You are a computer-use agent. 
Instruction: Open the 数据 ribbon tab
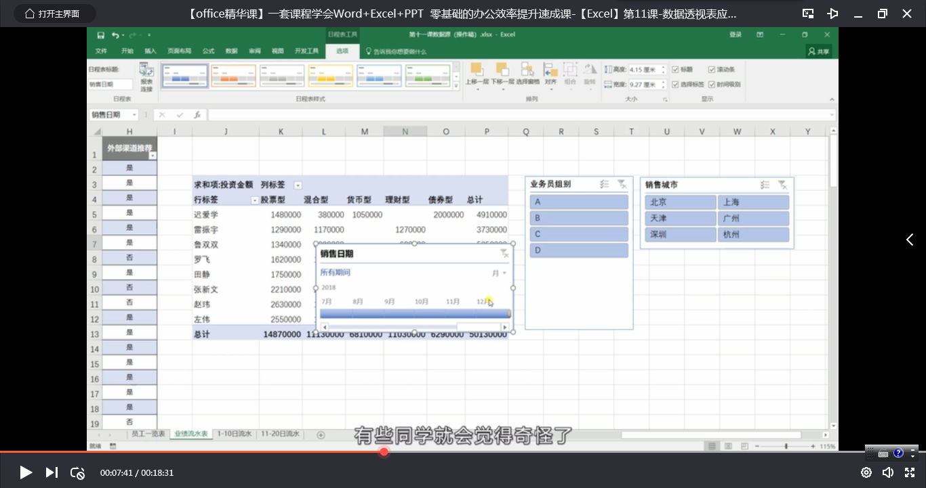tap(232, 51)
